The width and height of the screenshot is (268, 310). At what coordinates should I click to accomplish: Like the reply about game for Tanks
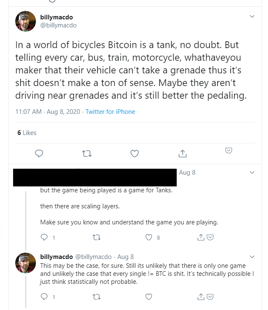(149, 237)
